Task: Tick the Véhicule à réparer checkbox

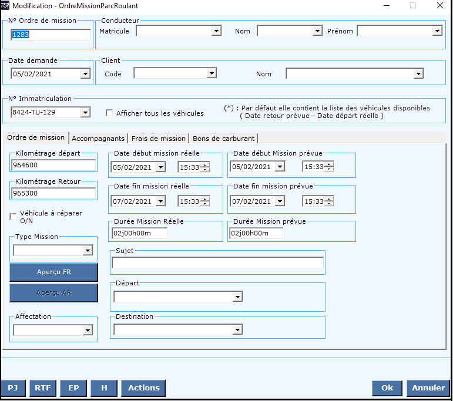Action: tap(13, 217)
